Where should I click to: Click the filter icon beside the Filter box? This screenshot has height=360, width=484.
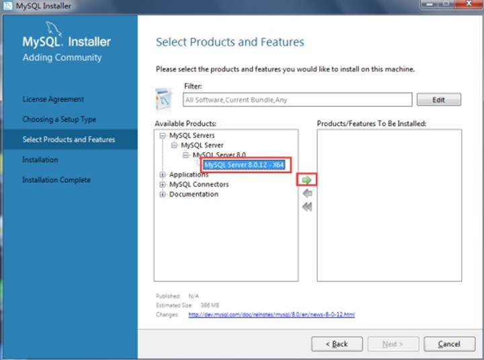[165, 99]
